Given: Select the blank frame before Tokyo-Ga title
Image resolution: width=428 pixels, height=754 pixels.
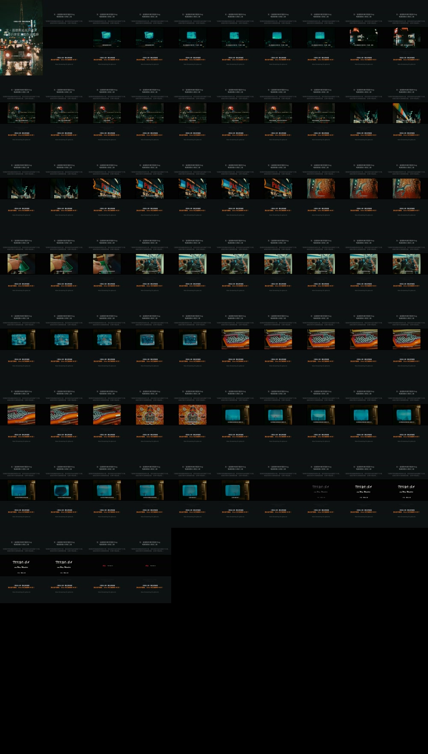Looking at the screenshot, I should click(x=278, y=490).
